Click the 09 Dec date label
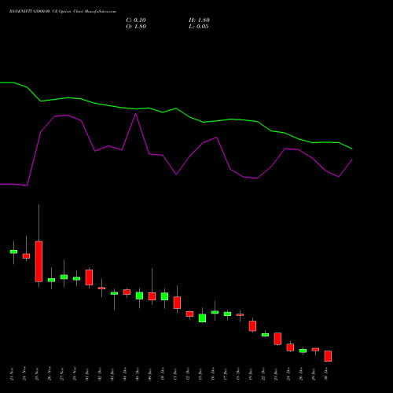 150,374
